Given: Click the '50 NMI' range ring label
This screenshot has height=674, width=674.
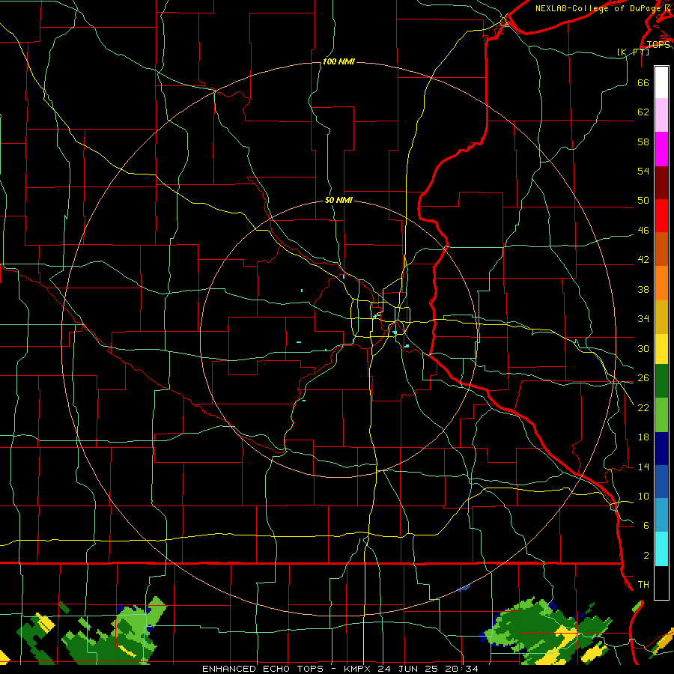Looking at the screenshot, I should [x=338, y=200].
